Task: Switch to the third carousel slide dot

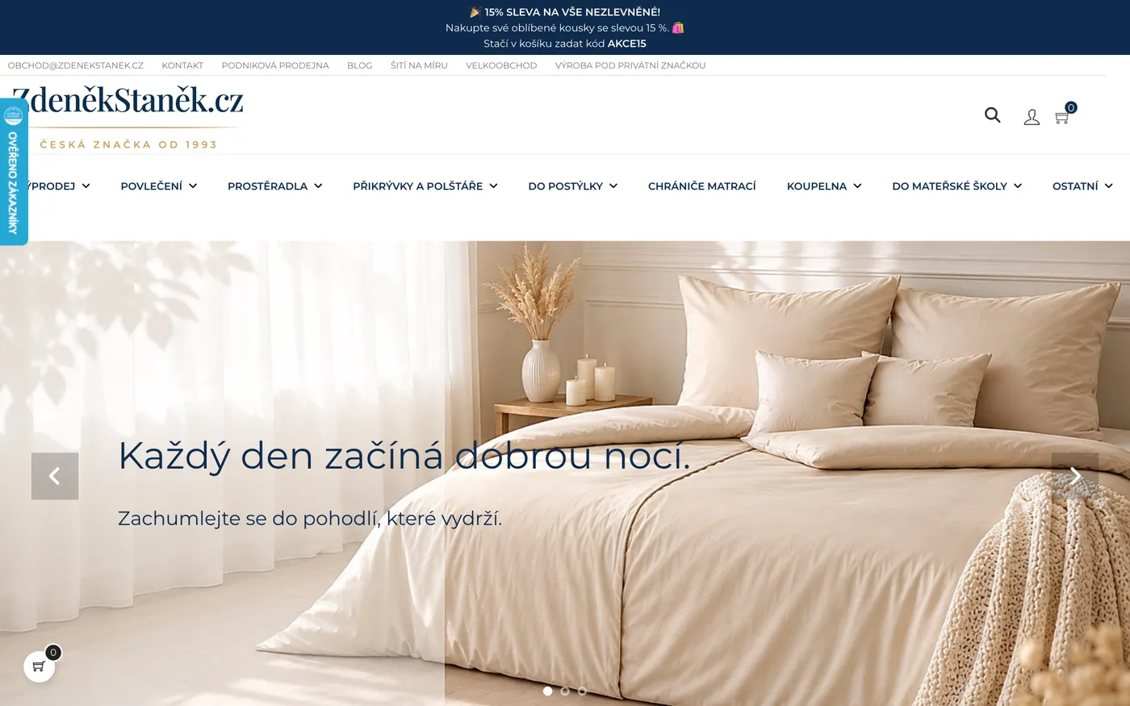Action: pos(582,691)
